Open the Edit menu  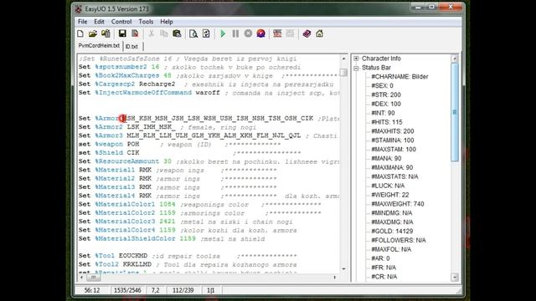click(x=99, y=22)
